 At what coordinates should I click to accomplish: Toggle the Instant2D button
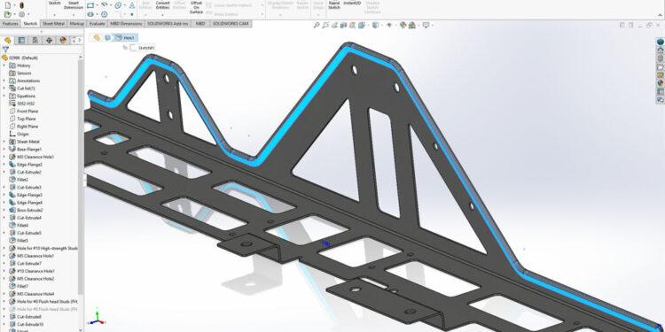[x=352, y=4]
